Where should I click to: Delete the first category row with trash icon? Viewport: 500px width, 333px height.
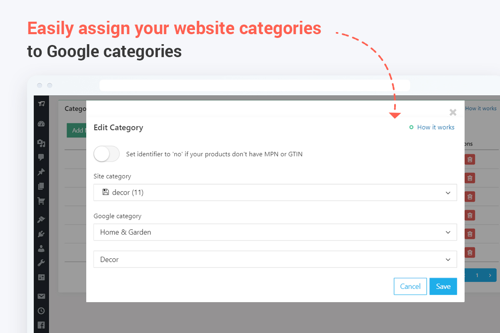[470, 159]
